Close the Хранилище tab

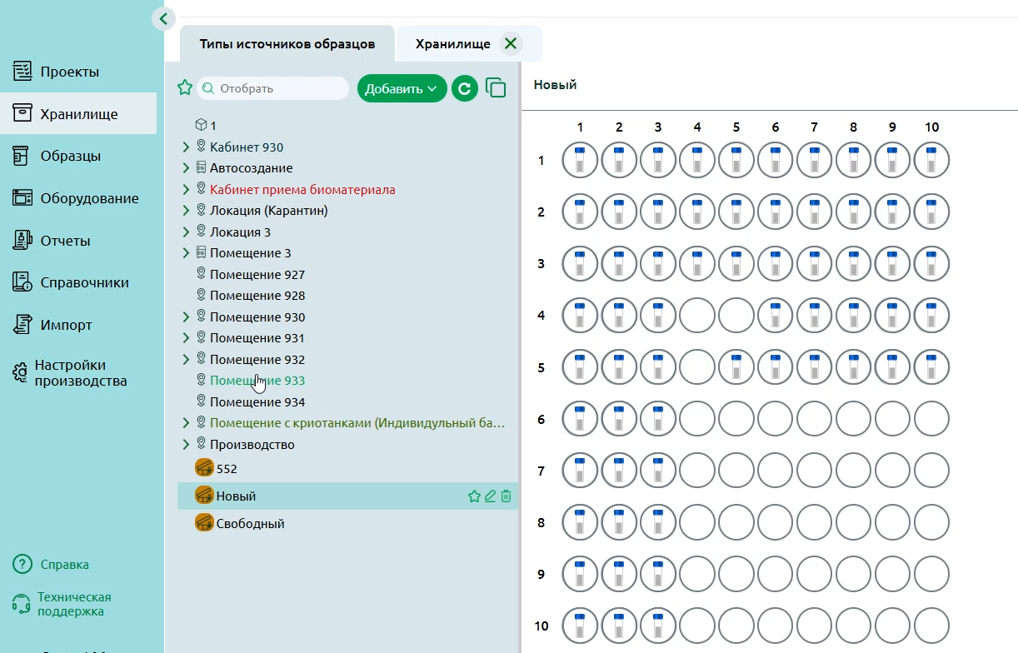click(x=511, y=44)
